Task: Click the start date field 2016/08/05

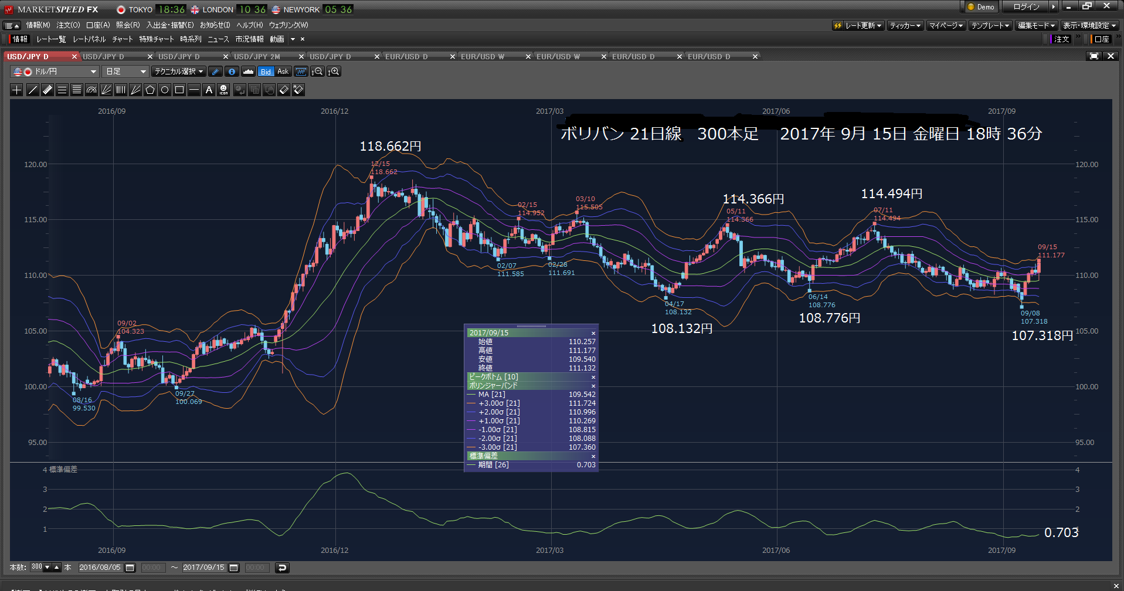Action: click(x=100, y=568)
